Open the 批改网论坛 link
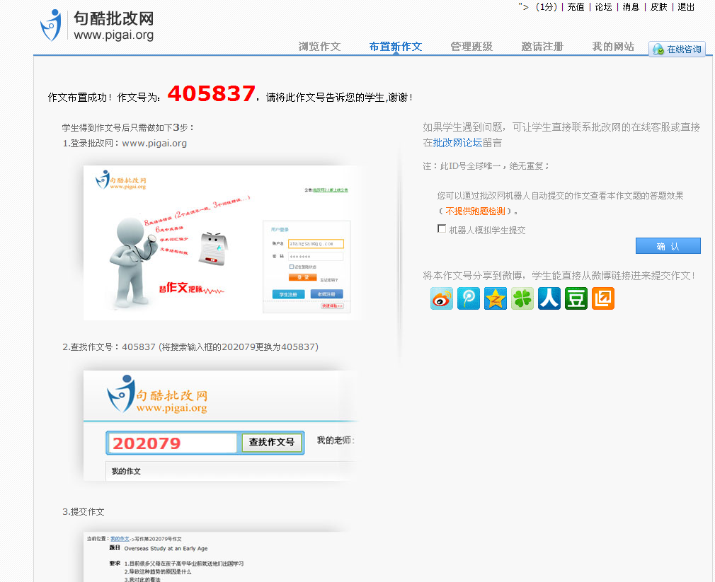 tap(457, 143)
